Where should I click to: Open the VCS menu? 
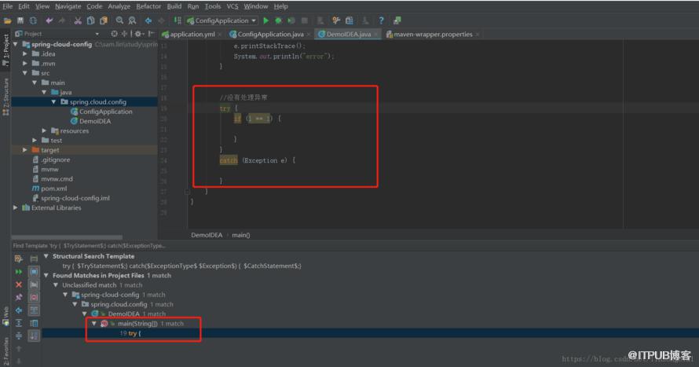tap(232, 6)
